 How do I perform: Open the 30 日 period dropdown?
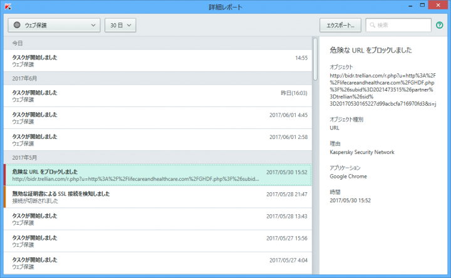(x=120, y=25)
